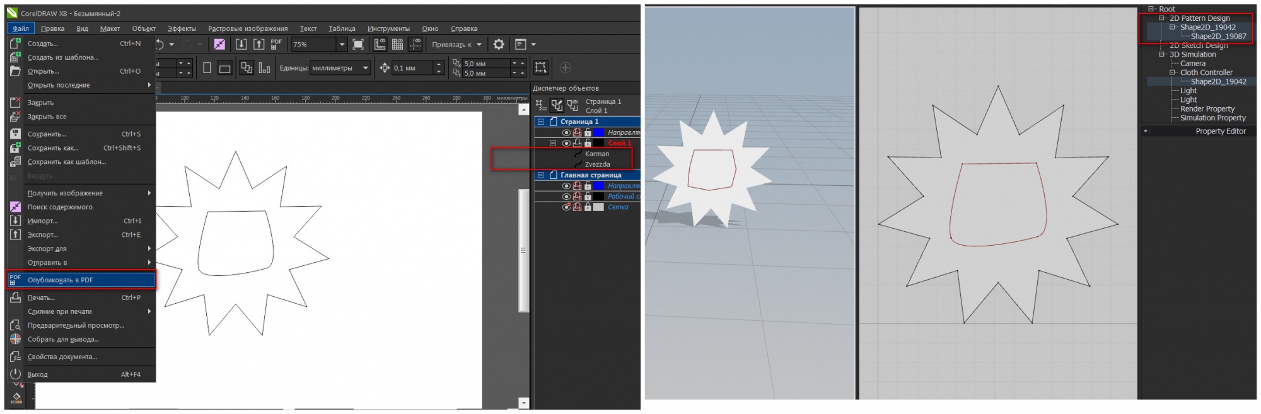Select the Camera tree item
This screenshot has height=414, width=1261.
tap(1192, 64)
